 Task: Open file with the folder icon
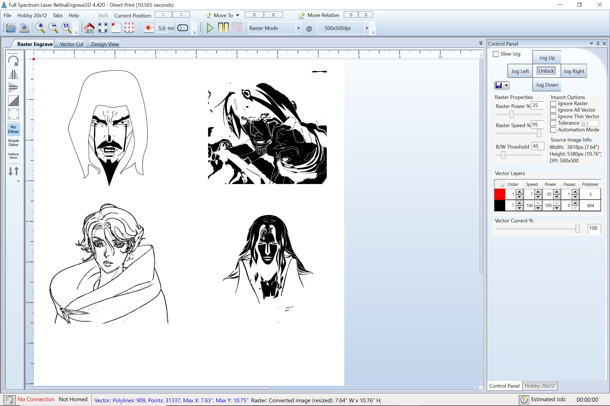click(x=11, y=28)
